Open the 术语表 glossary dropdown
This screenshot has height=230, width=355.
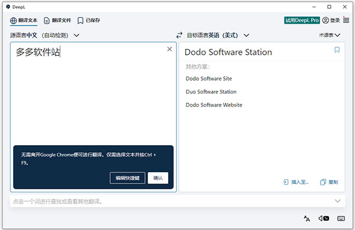pyautogui.click(x=330, y=35)
